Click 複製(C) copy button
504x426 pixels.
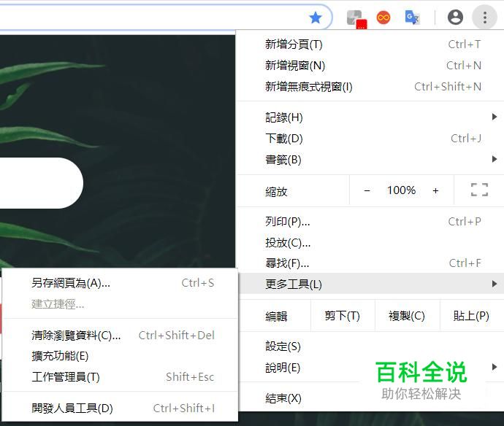pos(407,316)
